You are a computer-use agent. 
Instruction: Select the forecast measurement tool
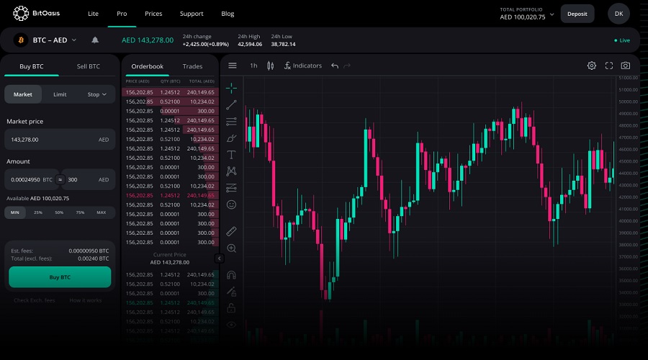(231, 188)
